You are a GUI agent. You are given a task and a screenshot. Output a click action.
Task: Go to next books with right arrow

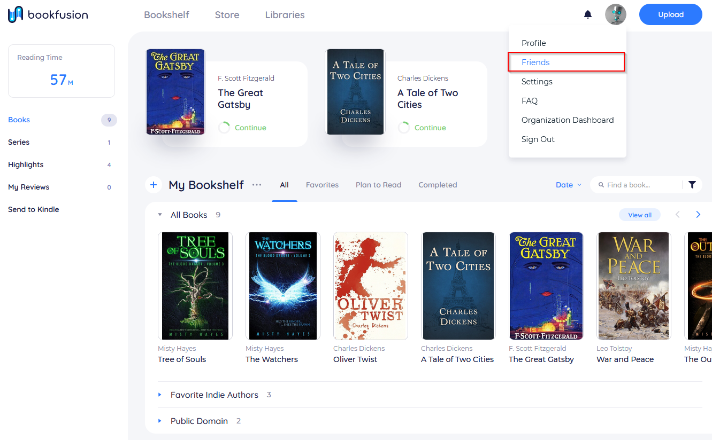coord(698,215)
